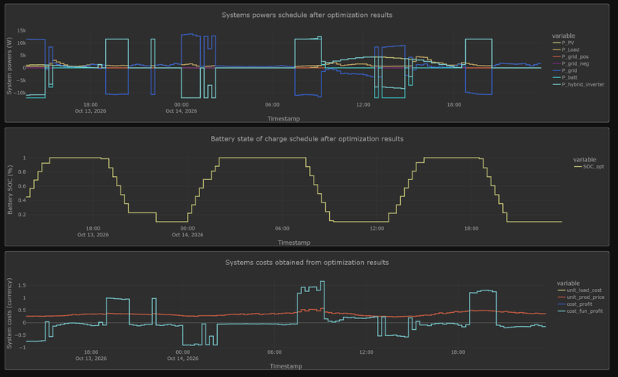The height and width of the screenshot is (377, 618).
Task: Toggle unit_prod_price legend entry
Action: pyautogui.click(x=581, y=297)
